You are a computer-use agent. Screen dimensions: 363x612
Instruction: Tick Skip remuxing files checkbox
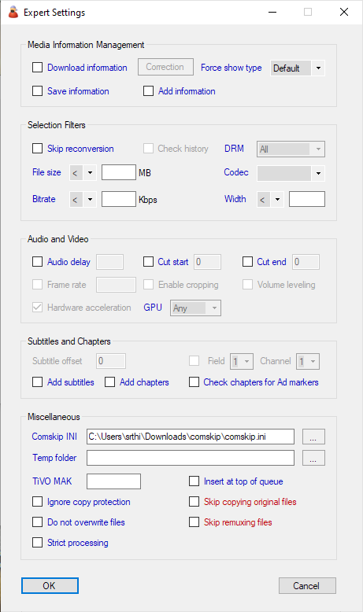pyautogui.click(x=194, y=522)
